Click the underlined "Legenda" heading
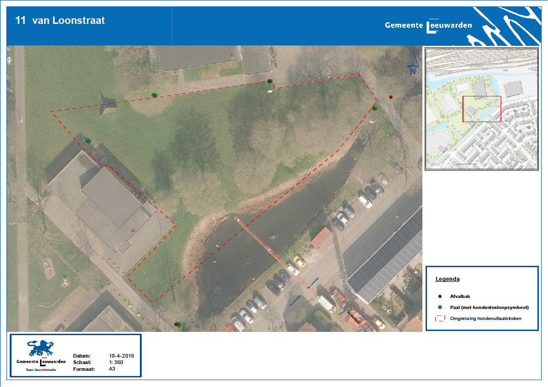Viewport: 548px width, 387px height. tap(447, 279)
